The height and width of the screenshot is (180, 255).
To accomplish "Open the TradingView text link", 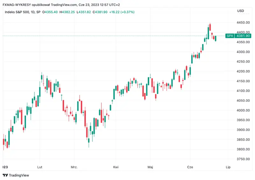I will click(x=19, y=175).
